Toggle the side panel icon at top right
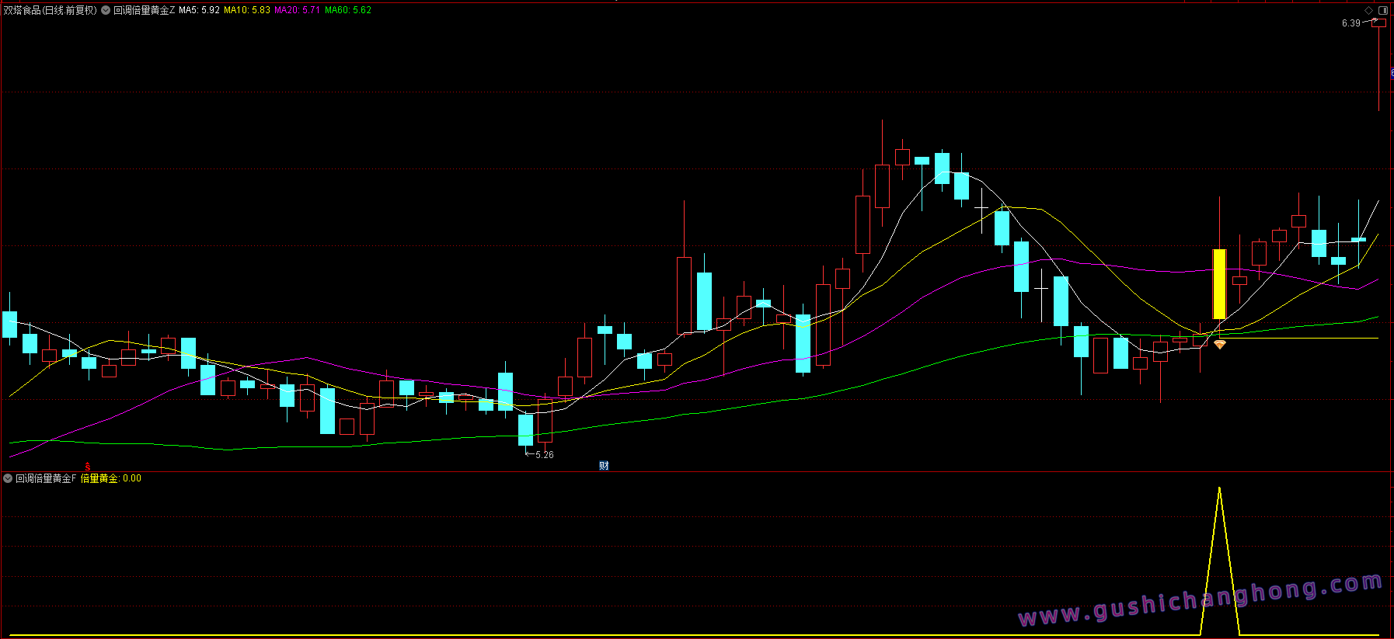 coord(1383,10)
